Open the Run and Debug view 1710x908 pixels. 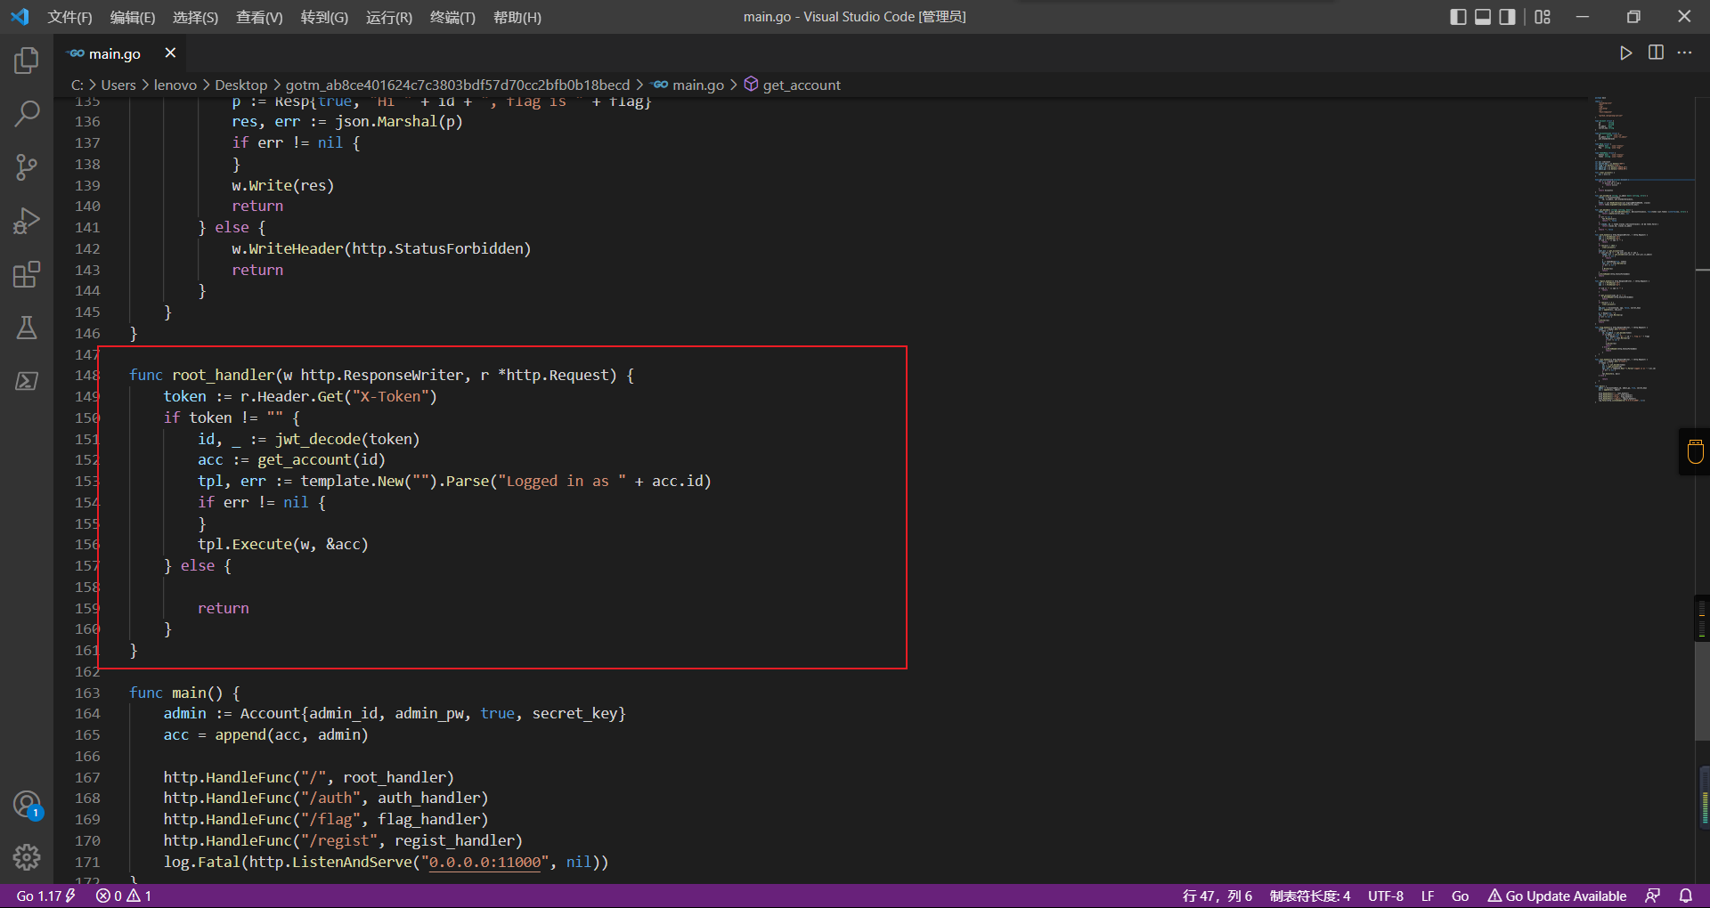click(27, 221)
